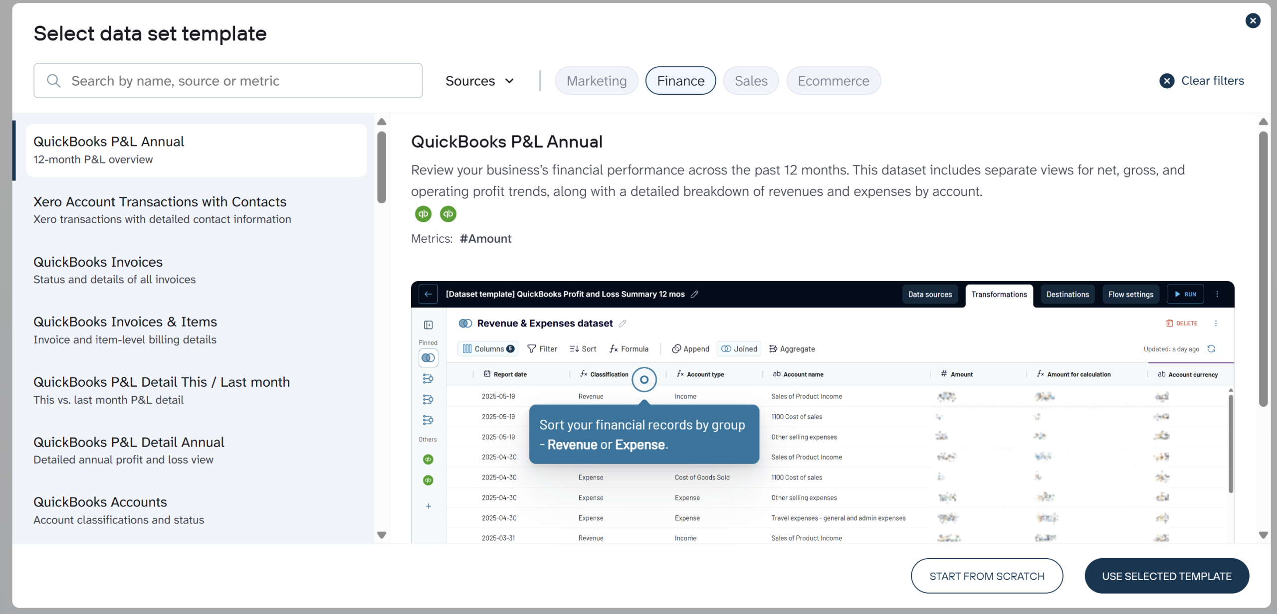Screen dimensions: 1277x614
Task: Switch to the Destinations tab
Action: tap(1067, 294)
